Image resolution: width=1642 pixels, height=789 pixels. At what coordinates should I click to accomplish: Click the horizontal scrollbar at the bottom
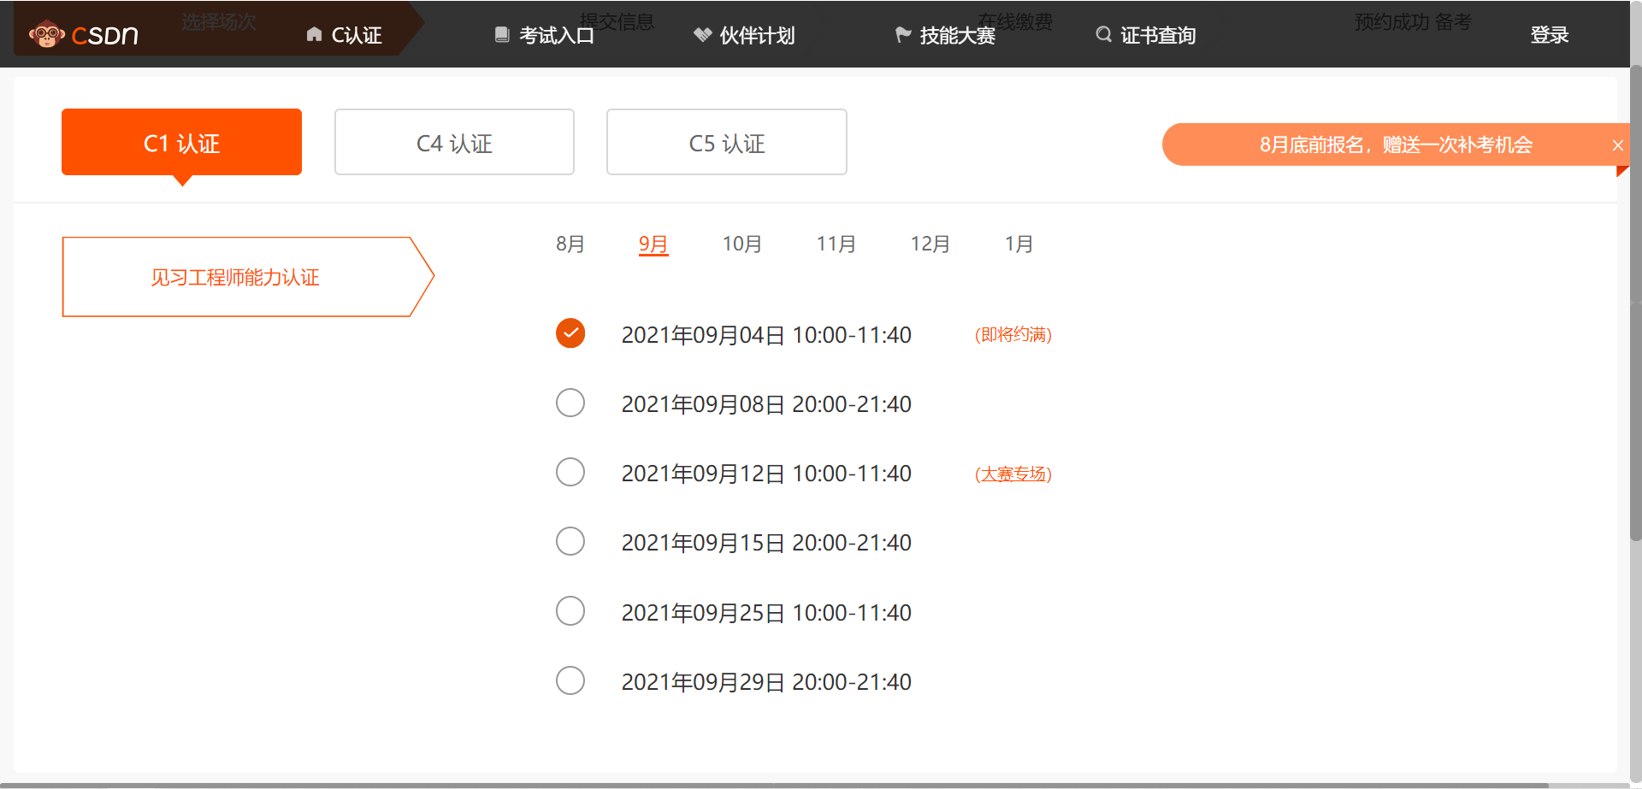770,785
